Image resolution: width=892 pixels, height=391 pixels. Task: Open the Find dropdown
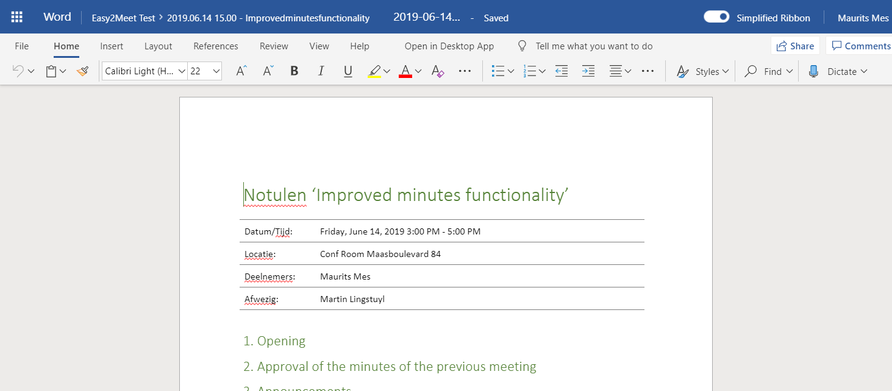click(x=769, y=71)
